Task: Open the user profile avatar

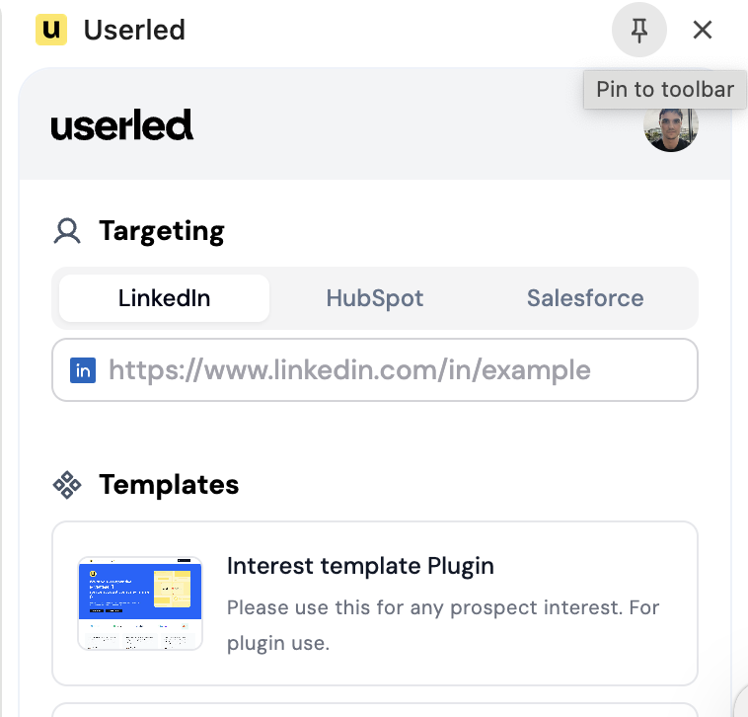Action: [x=671, y=125]
